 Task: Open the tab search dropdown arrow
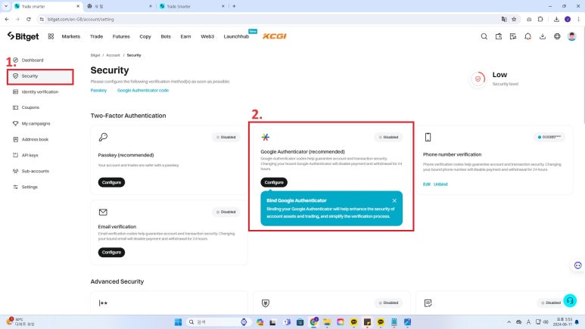click(x=6, y=6)
